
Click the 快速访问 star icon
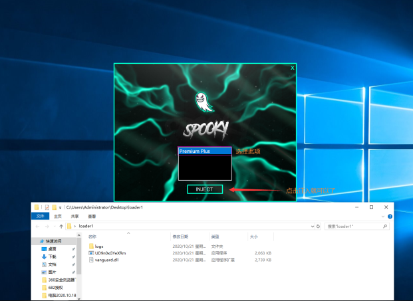pyautogui.click(x=42, y=241)
